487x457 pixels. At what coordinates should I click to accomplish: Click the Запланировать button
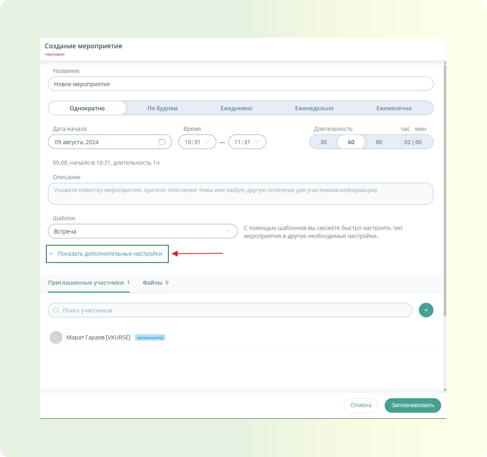413,405
